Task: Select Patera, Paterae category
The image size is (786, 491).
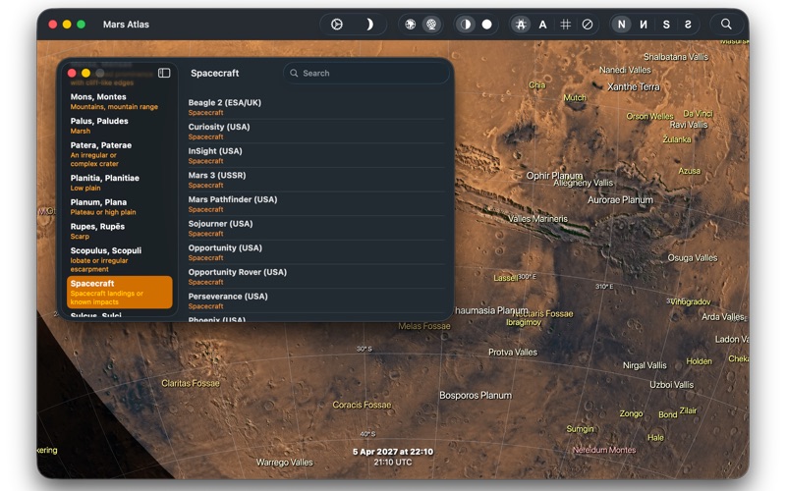Action: click(x=119, y=154)
